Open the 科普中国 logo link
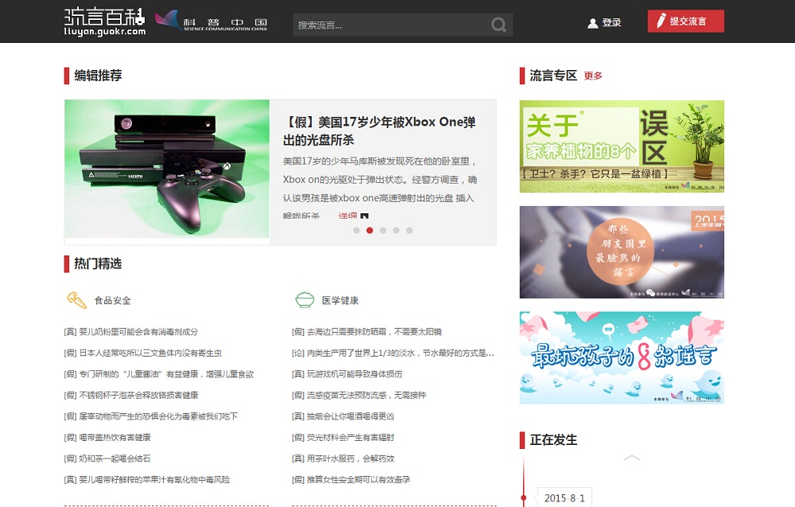This screenshot has width=795, height=507. [211, 21]
